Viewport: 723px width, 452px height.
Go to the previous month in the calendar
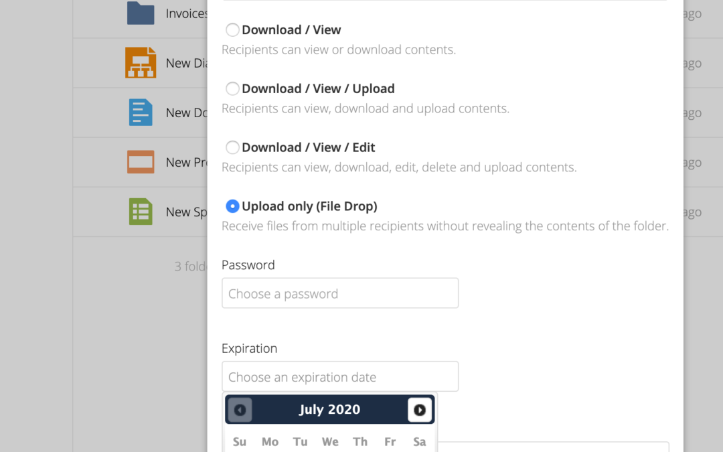pos(239,409)
